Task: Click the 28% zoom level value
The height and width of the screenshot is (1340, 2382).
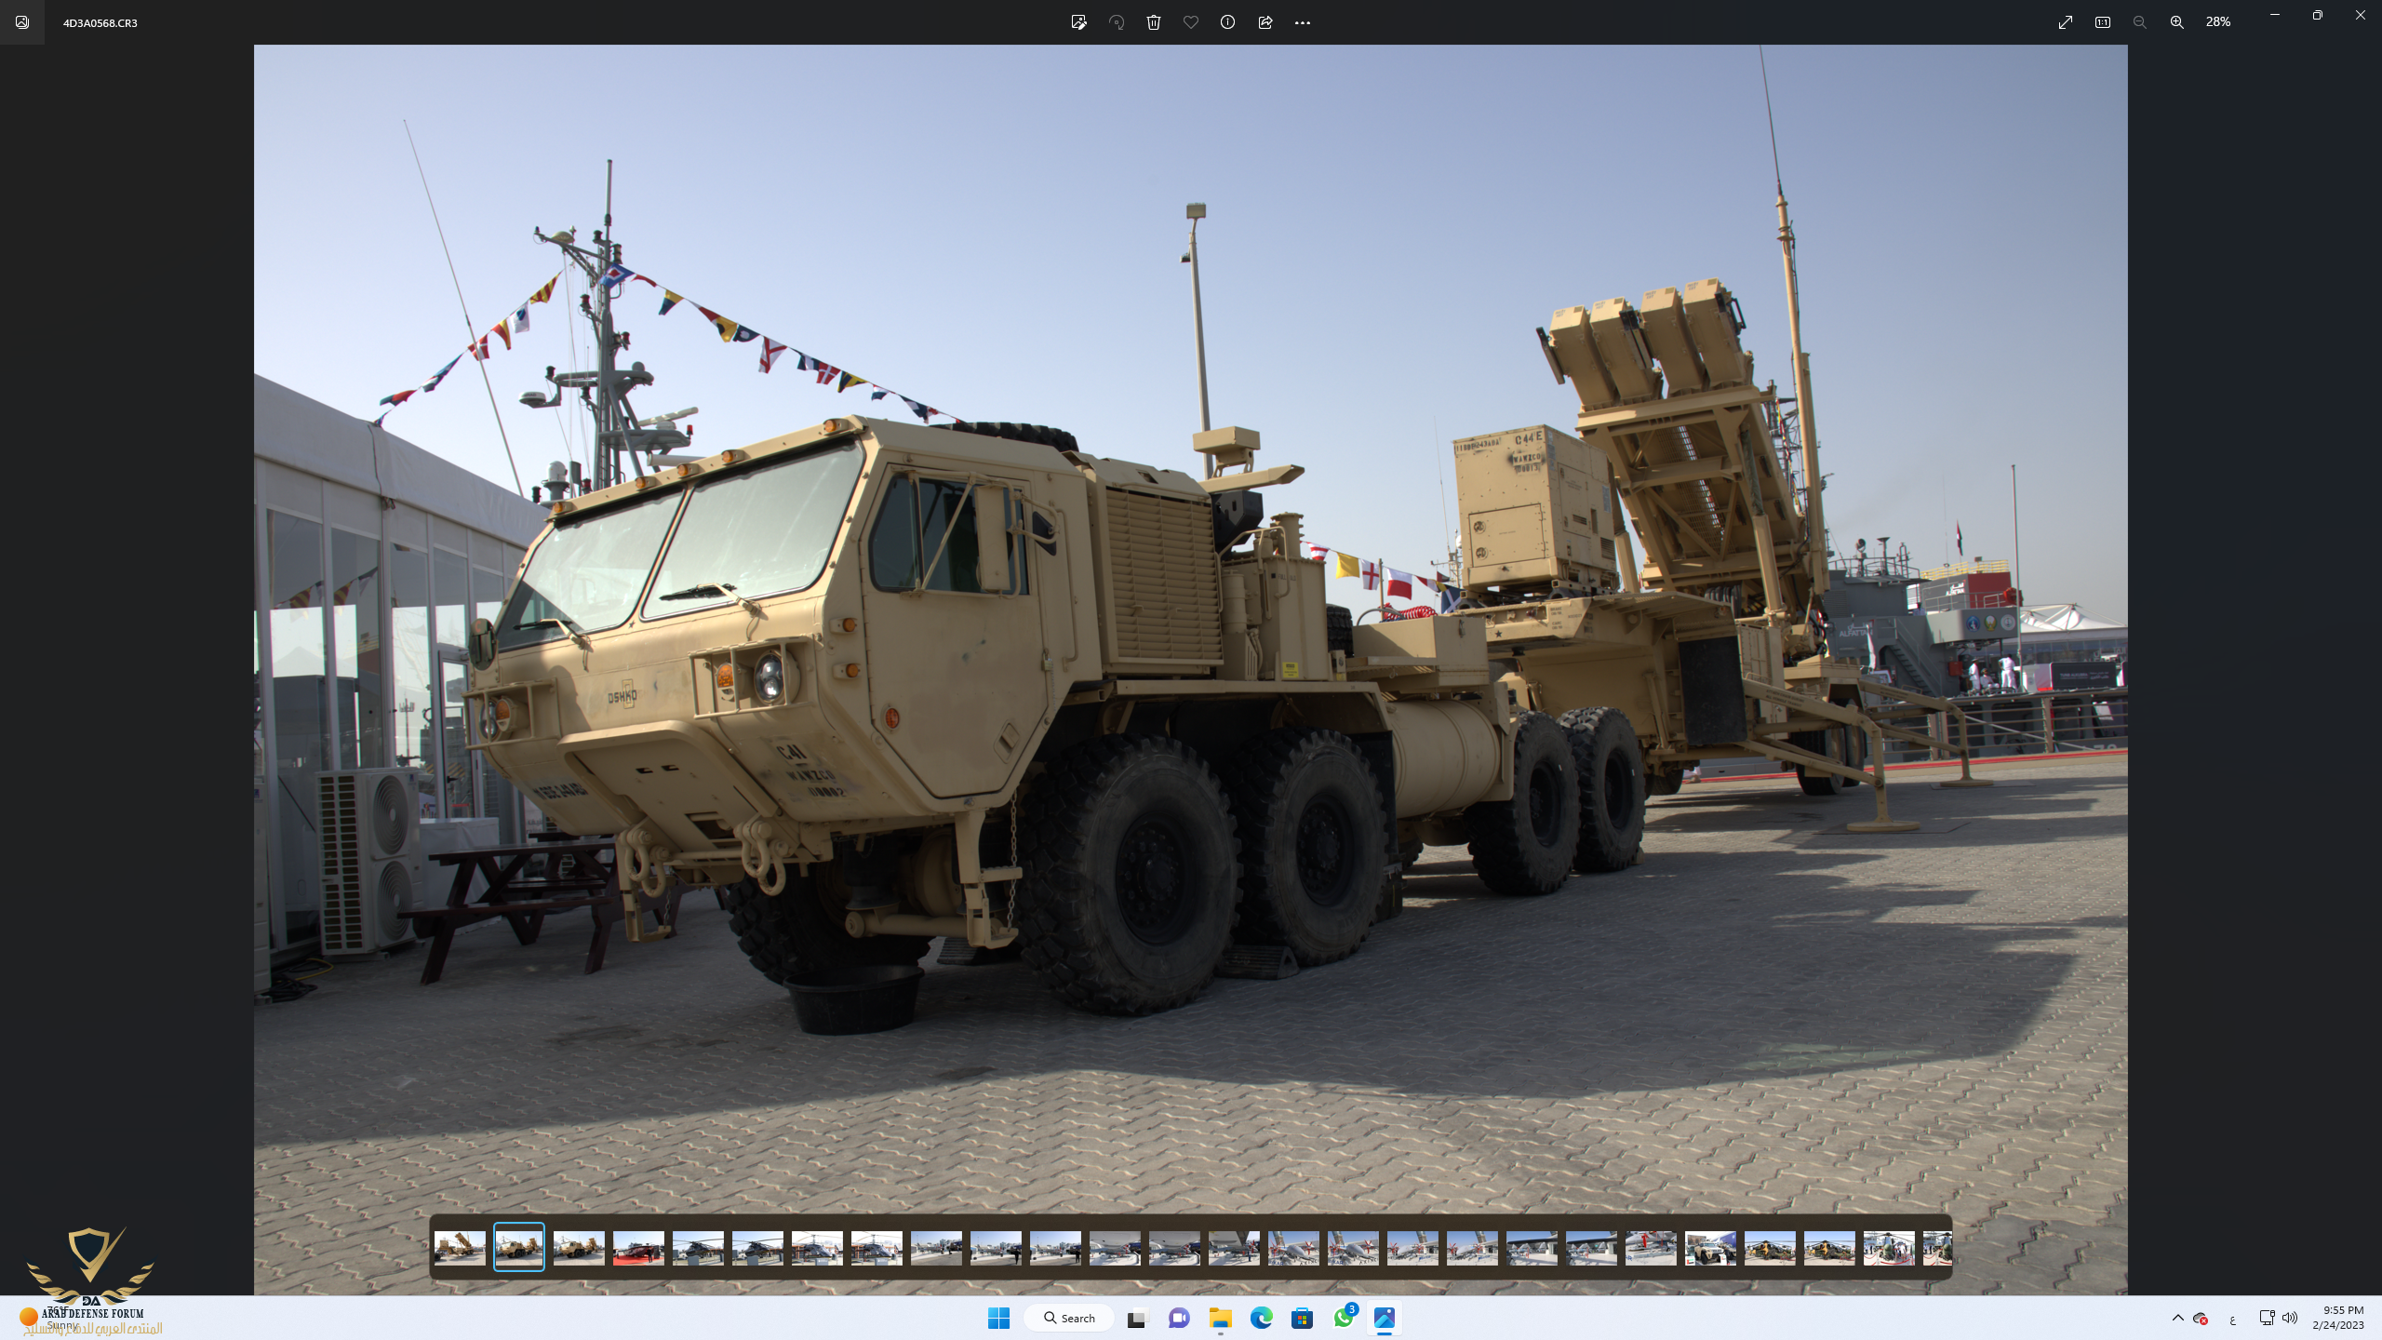Action: point(2218,21)
